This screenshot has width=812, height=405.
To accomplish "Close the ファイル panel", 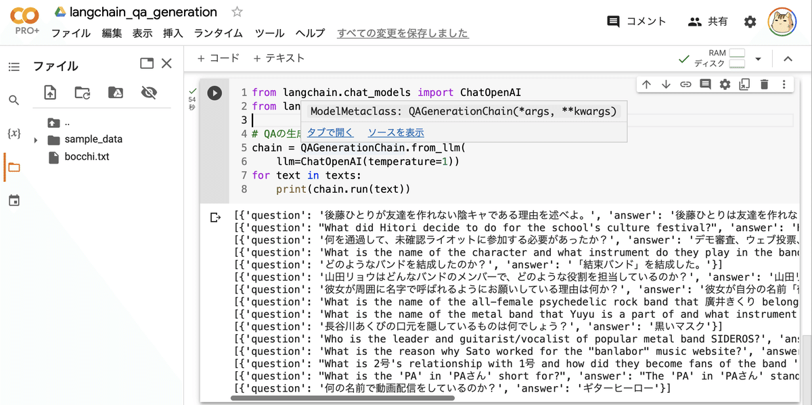I will pyautogui.click(x=167, y=64).
